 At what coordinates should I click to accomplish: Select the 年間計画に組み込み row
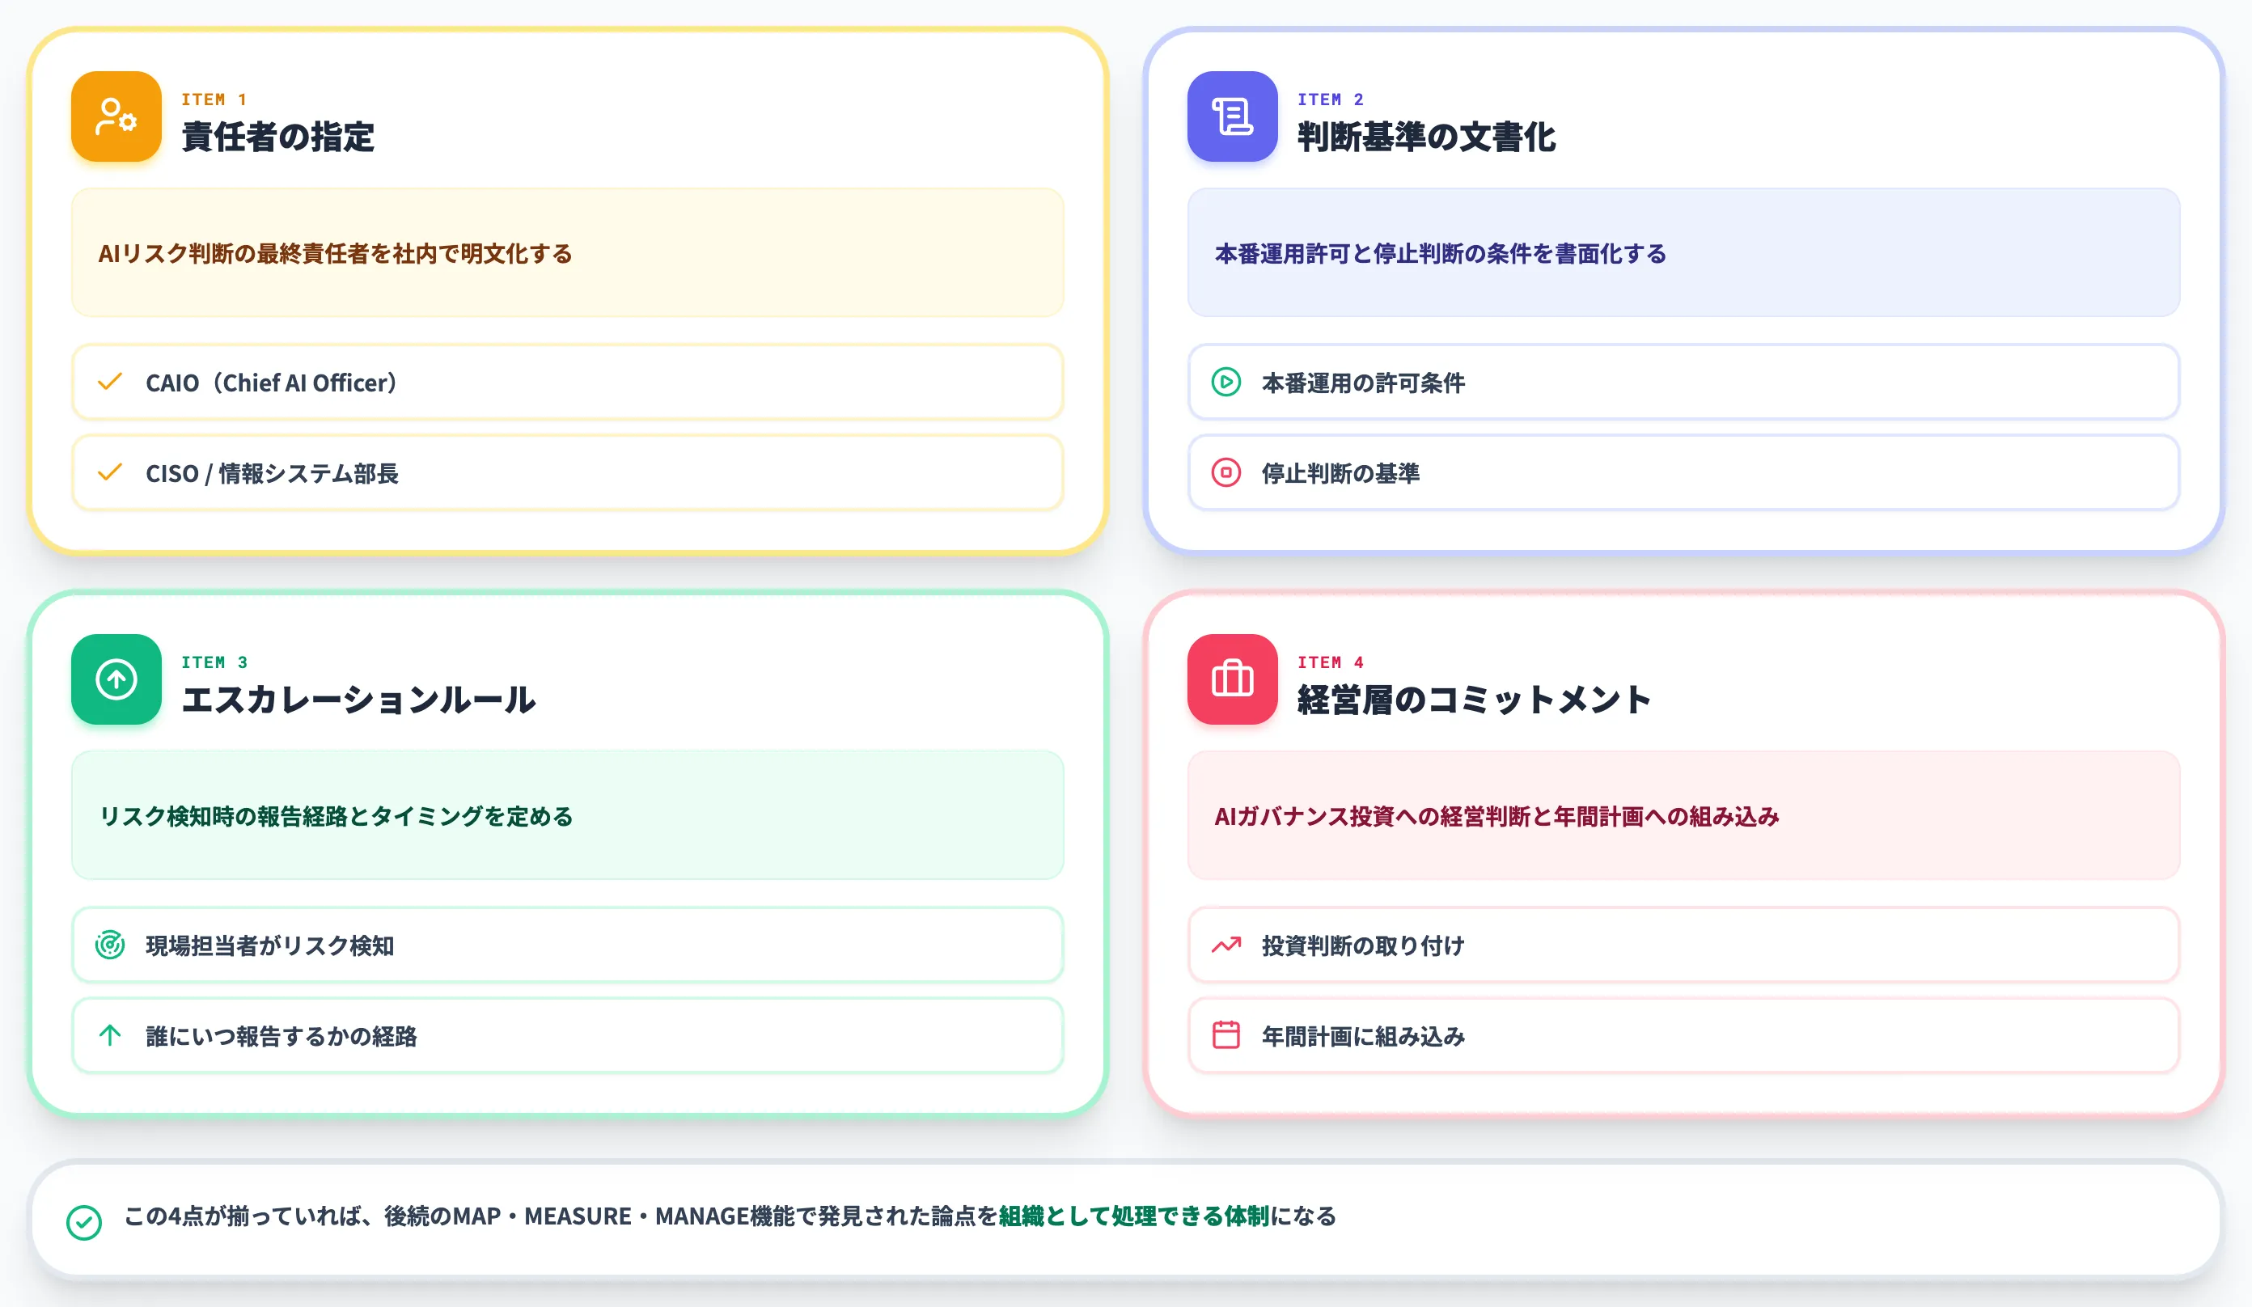[1683, 1035]
